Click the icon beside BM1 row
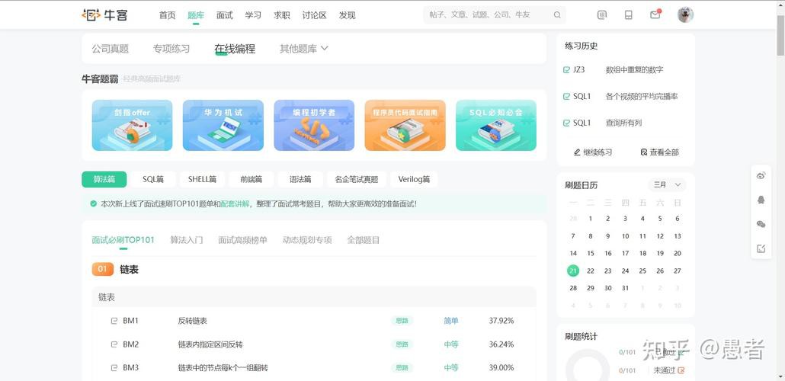This screenshot has width=785, height=381. (114, 321)
